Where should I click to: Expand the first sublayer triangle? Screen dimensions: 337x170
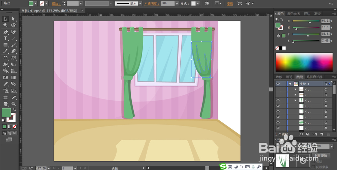(296, 89)
